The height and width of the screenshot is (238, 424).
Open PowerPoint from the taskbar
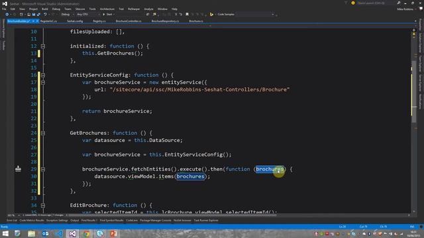point(113,233)
